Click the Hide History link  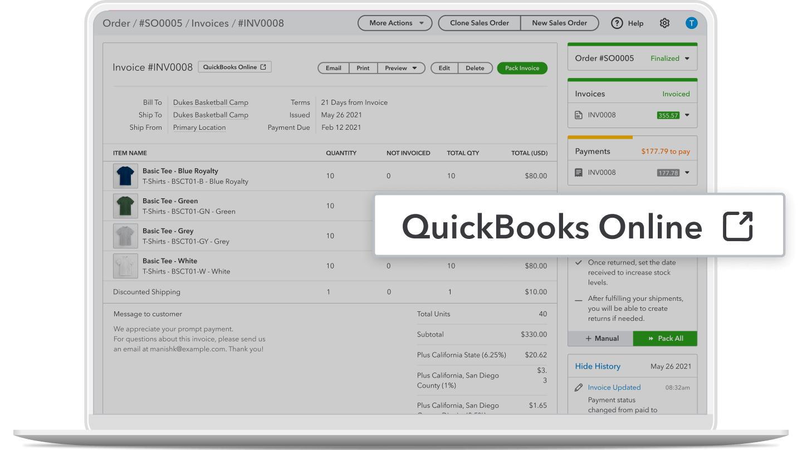click(598, 366)
